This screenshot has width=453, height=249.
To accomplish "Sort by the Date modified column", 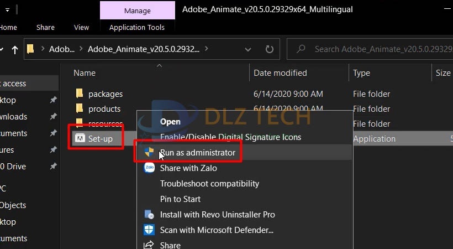I will pos(280,73).
